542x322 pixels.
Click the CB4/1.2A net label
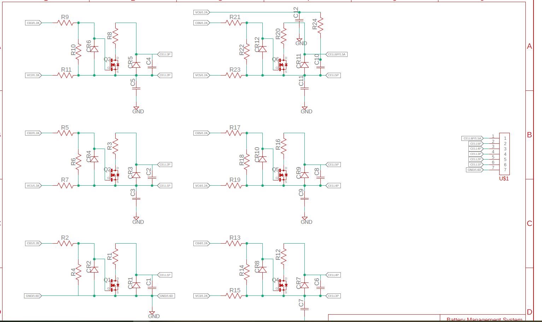(x=202, y=243)
